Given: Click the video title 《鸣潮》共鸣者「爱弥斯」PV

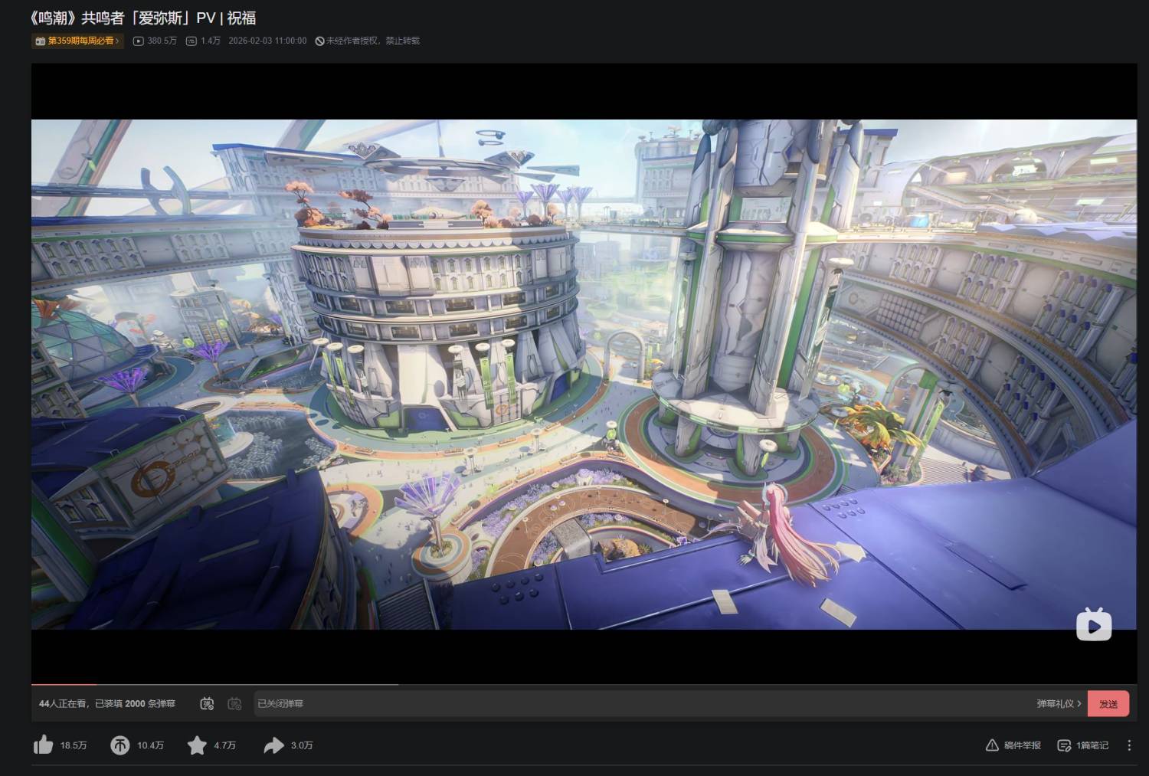Looking at the screenshot, I should (x=142, y=18).
